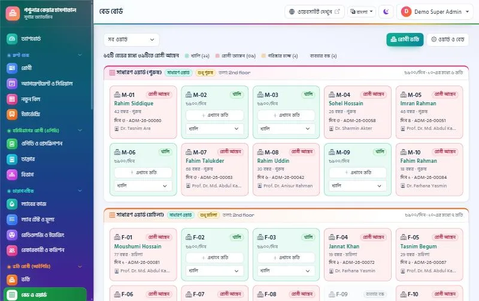Click the yellow পরিষ্কার হচ্ছে legend swatch
479x301 pixels.
pyautogui.click(x=263, y=56)
